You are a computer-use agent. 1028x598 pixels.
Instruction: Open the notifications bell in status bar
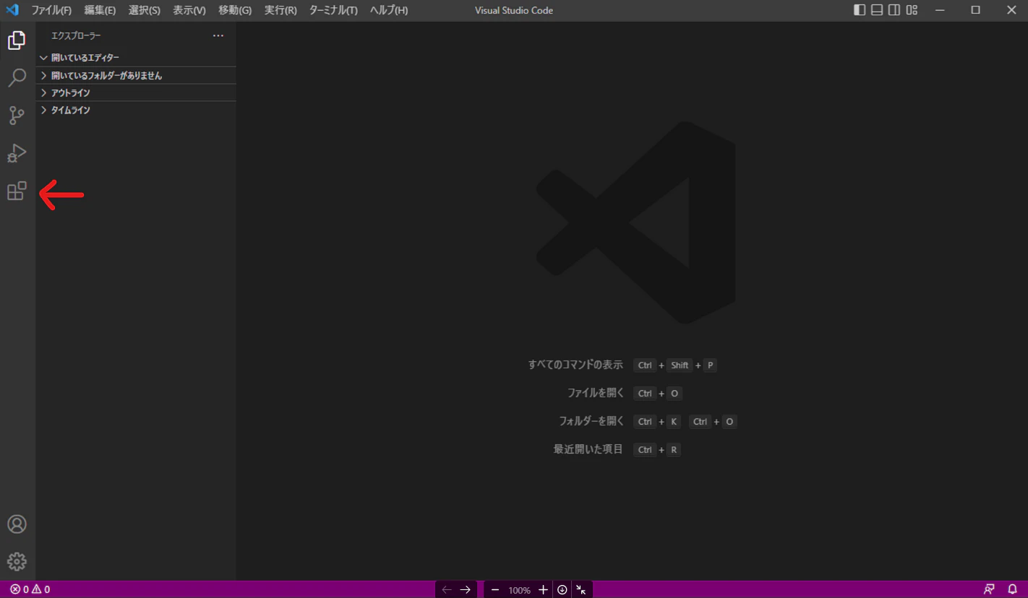pyautogui.click(x=1012, y=589)
